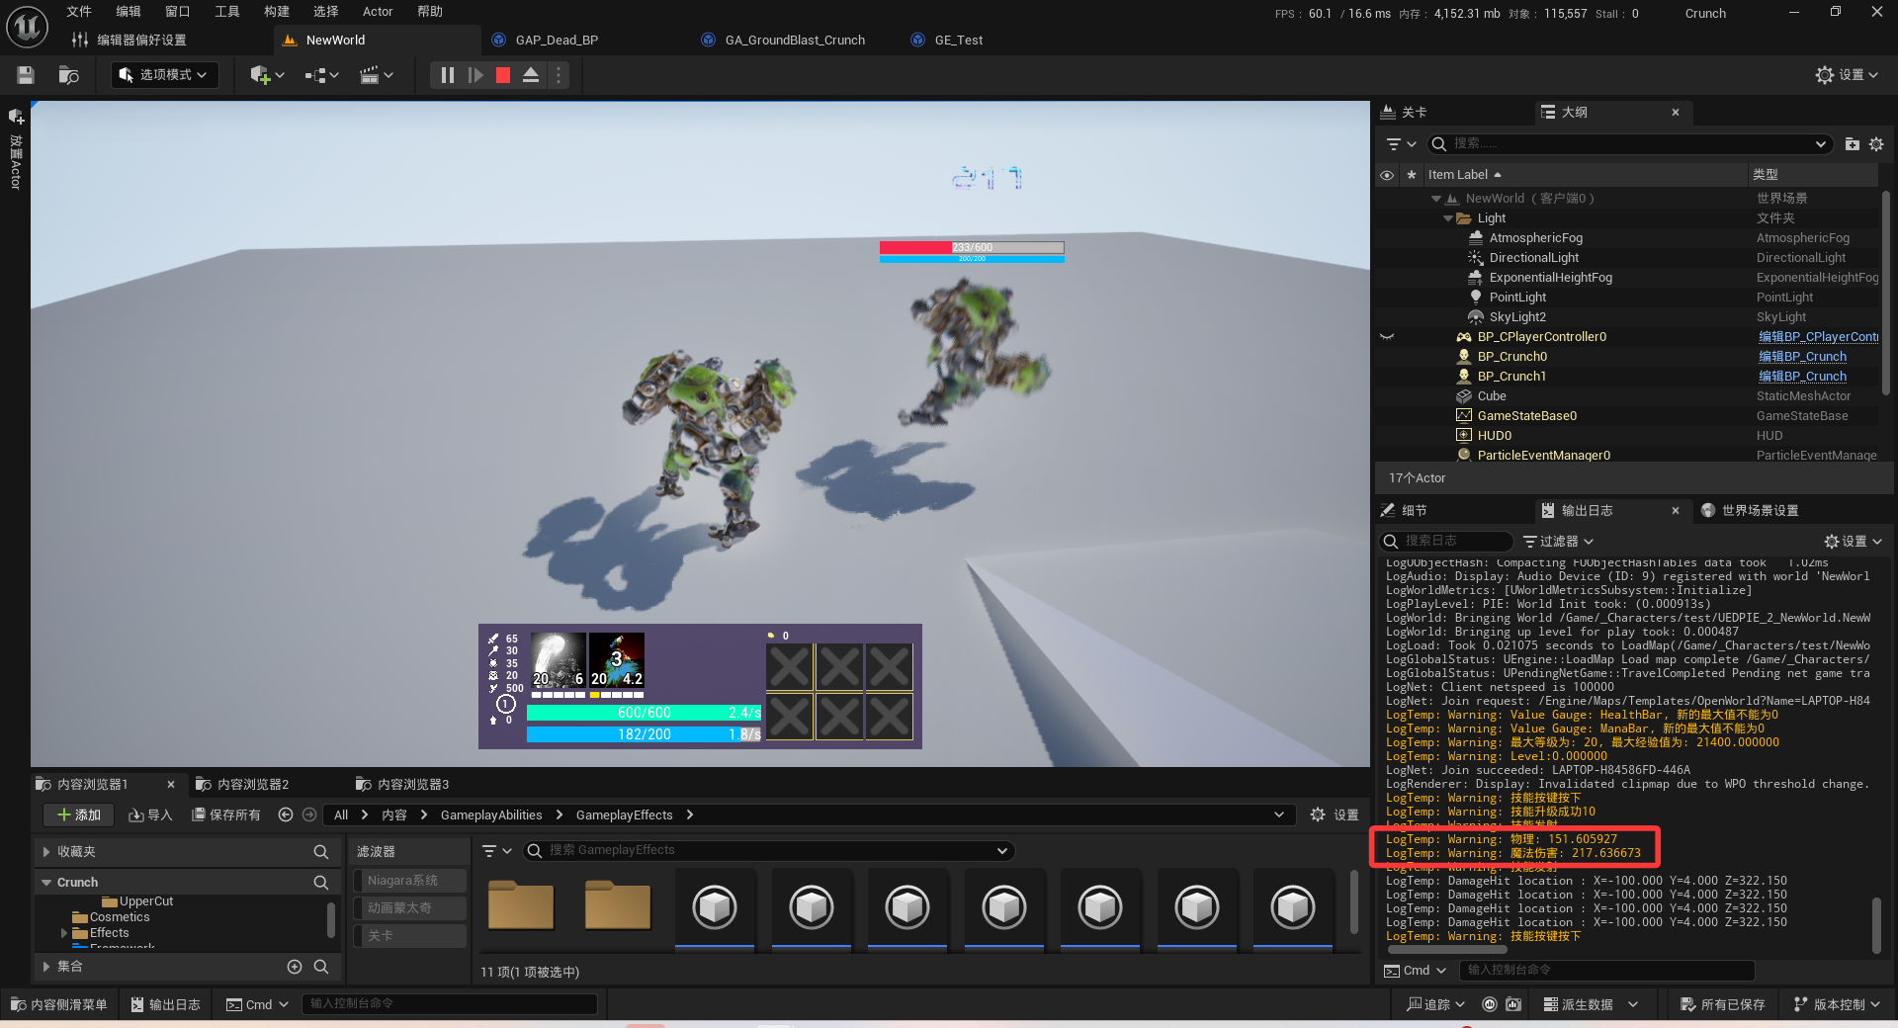
Task: Click the 追踪 trace button in status bar
Action: pyautogui.click(x=1435, y=1004)
